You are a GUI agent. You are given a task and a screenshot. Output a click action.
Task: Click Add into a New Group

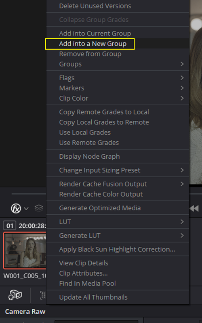118,44
